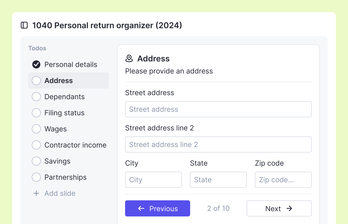348x224 pixels.
Task: Check the Dependants todo circle
Action: click(x=36, y=97)
